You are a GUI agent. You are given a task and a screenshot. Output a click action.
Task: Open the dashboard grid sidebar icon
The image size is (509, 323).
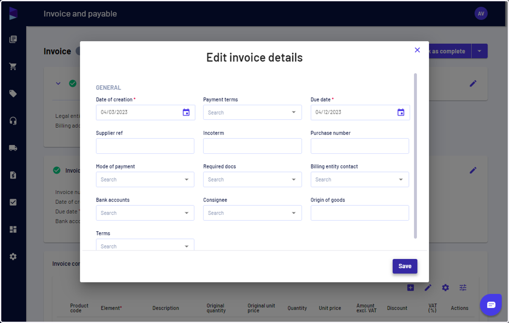13,230
